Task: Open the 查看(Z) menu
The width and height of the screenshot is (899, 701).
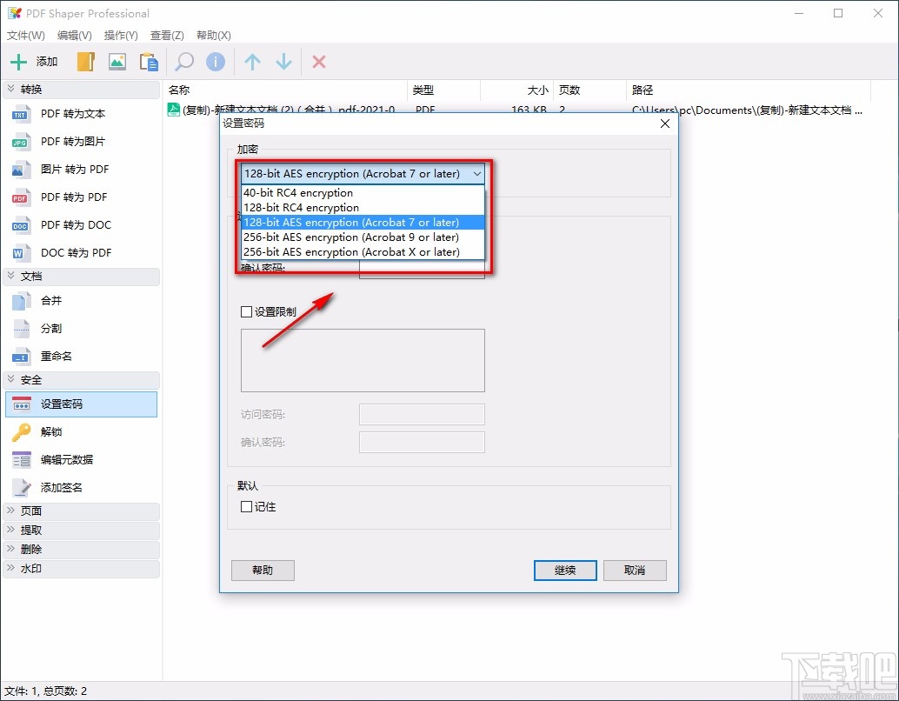Action: pyautogui.click(x=167, y=36)
